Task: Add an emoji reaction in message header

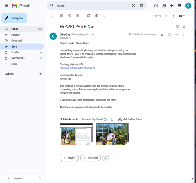Action: pos(169,34)
